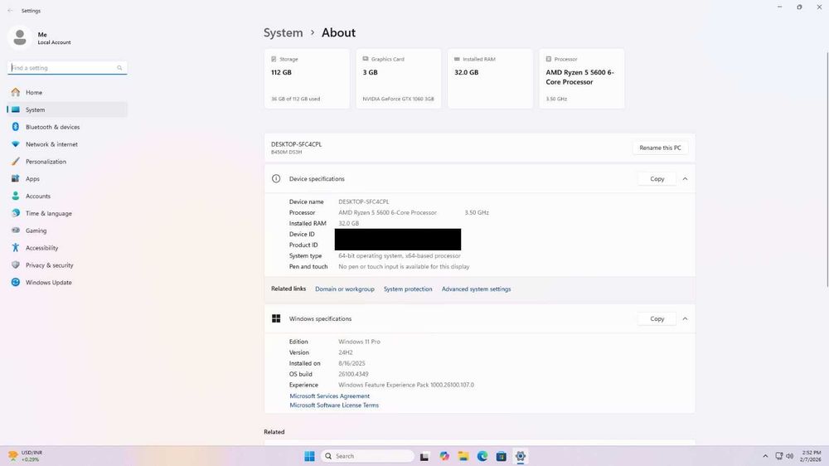Open Domain or workgroup link
The image size is (829, 466).
pyautogui.click(x=345, y=289)
